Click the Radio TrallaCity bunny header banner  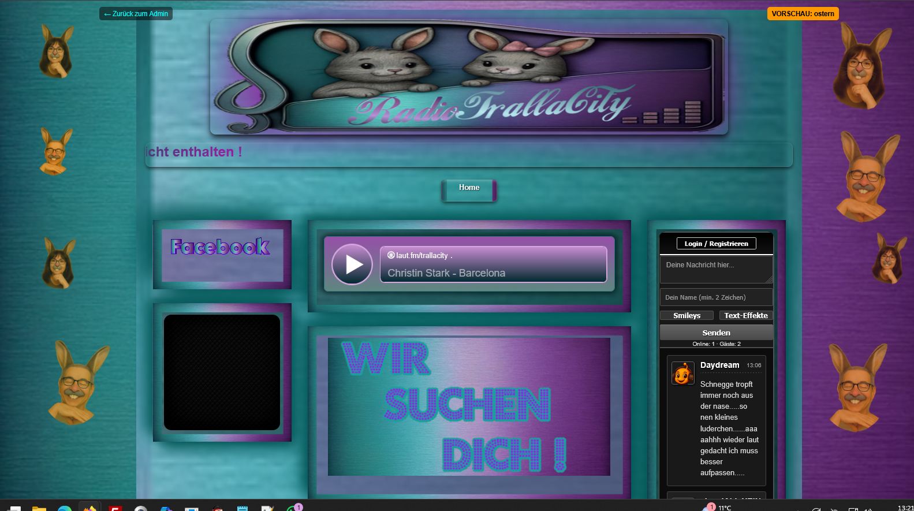(469, 77)
